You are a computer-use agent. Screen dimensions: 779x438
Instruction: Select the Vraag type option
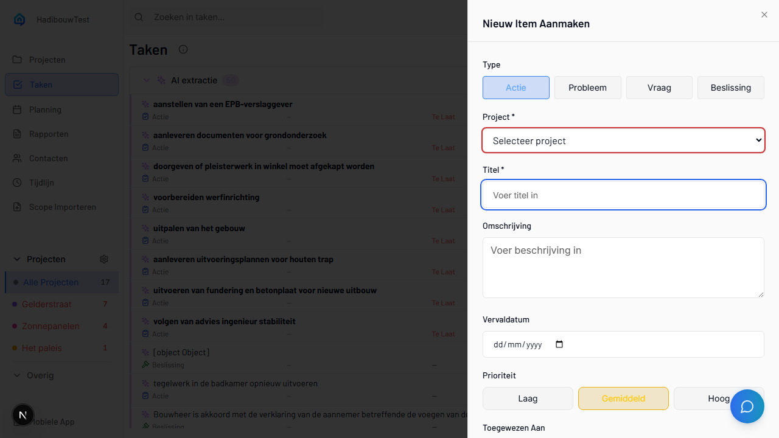[x=659, y=88]
